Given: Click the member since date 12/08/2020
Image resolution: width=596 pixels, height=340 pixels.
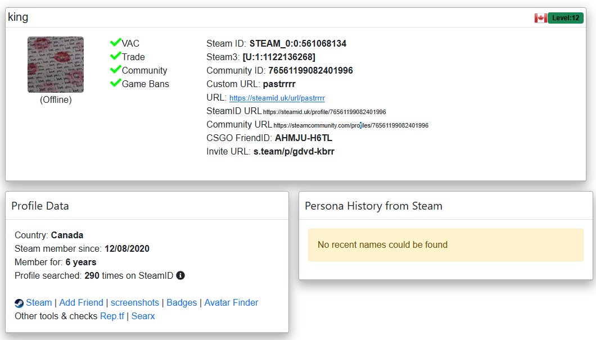Looking at the screenshot, I should click(x=127, y=249).
